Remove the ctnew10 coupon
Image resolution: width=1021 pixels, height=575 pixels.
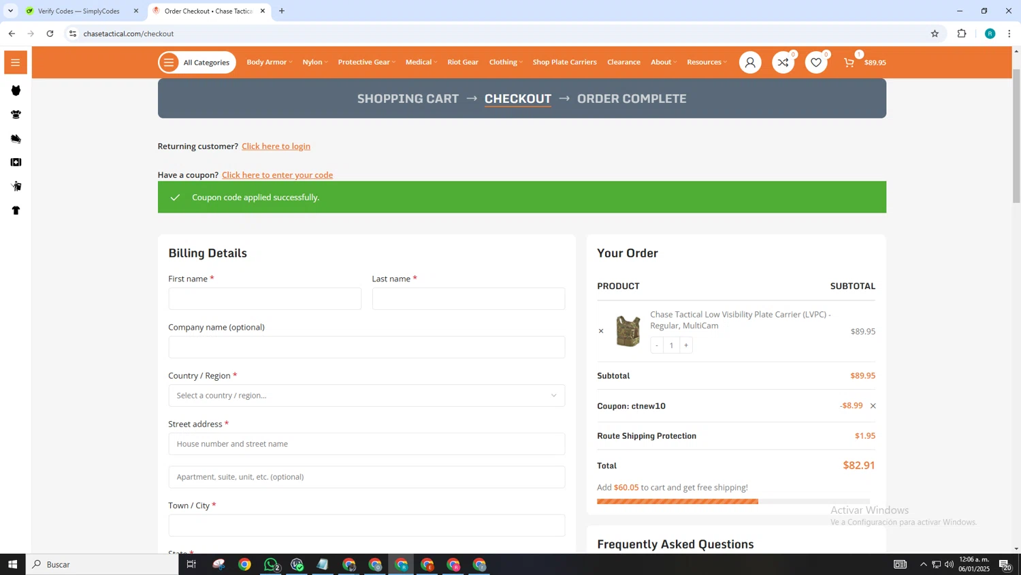[x=873, y=406]
